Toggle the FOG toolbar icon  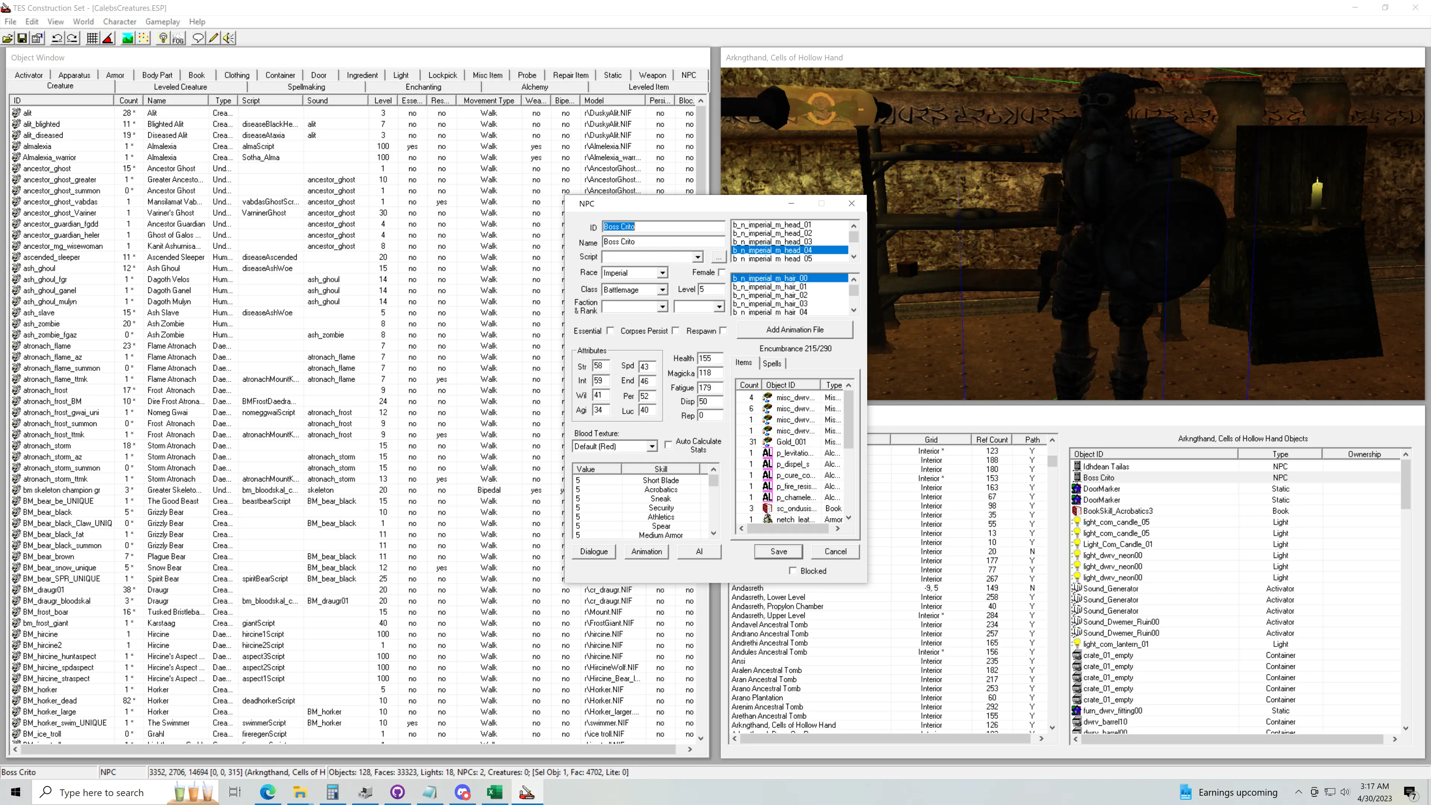pyautogui.click(x=178, y=38)
